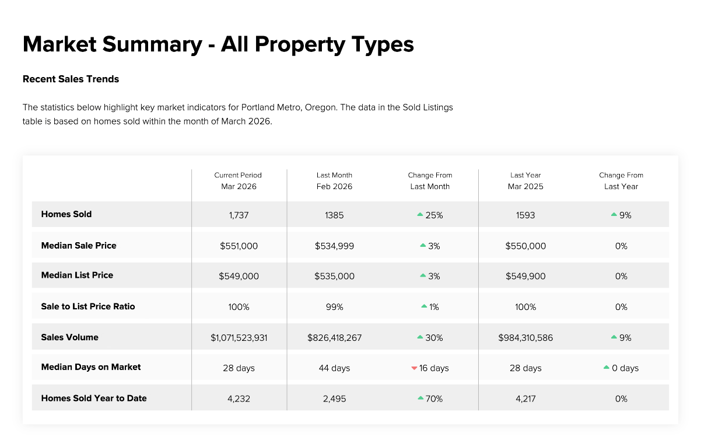The image size is (701, 436).
Task: Click the Last Month Feb 2026 column header
Action: click(x=334, y=181)
